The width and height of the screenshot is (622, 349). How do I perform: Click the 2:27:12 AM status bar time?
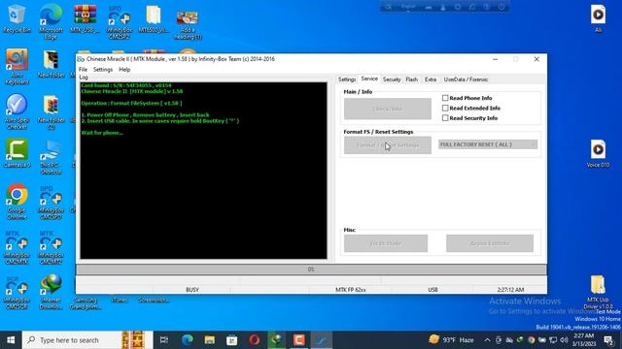tap(510, 290)
